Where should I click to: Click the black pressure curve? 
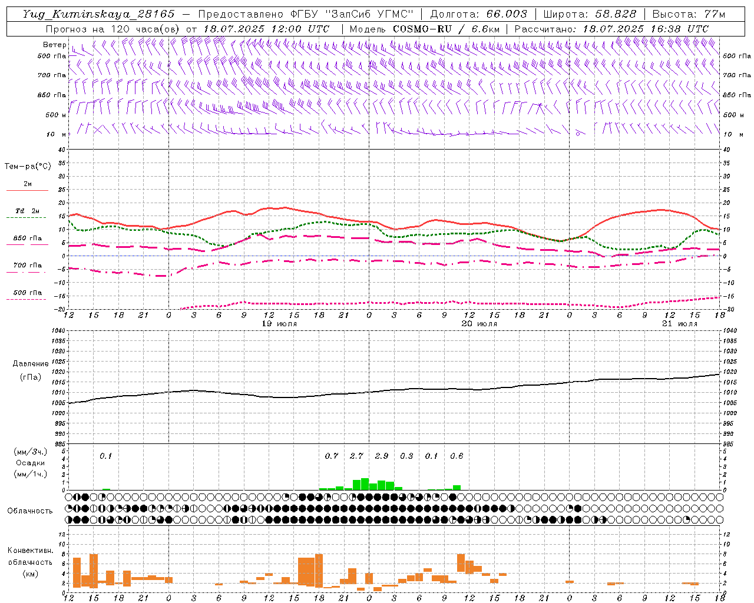[395, 390]
